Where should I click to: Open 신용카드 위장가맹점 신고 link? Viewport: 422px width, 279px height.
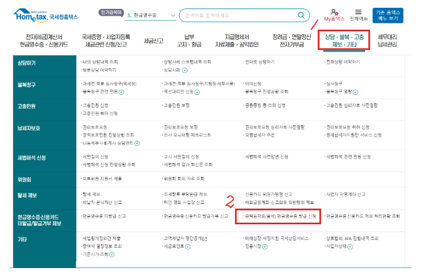pos(268,195)
